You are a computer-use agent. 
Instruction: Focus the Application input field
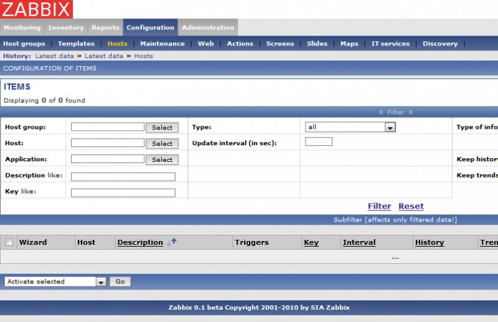(x=108, y=159)
